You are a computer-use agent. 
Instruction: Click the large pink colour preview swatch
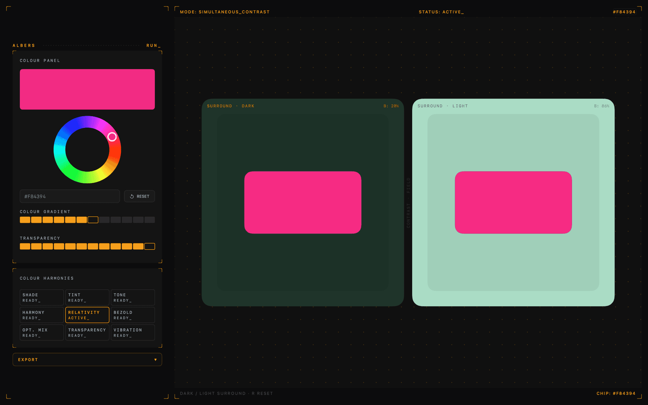click(x=87, y=89)
